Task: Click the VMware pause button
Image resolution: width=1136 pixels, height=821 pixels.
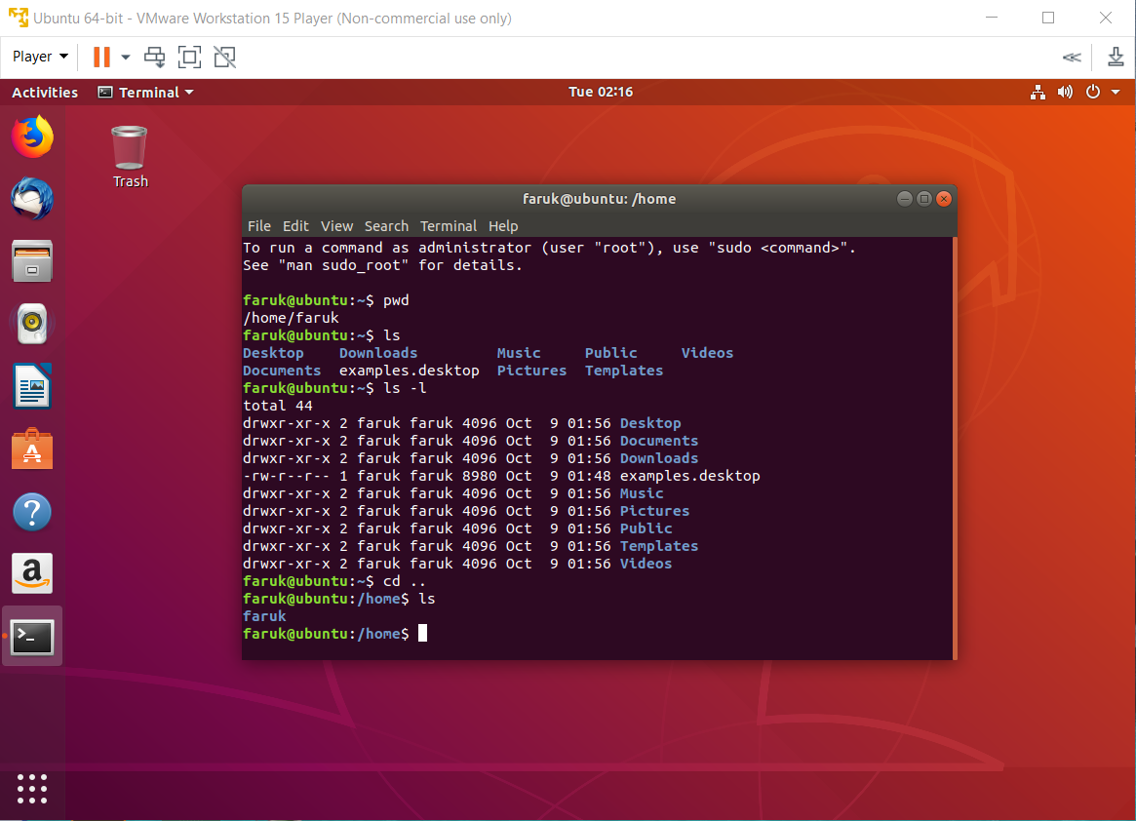Action: pyautogui.click(x=102, y=57)
